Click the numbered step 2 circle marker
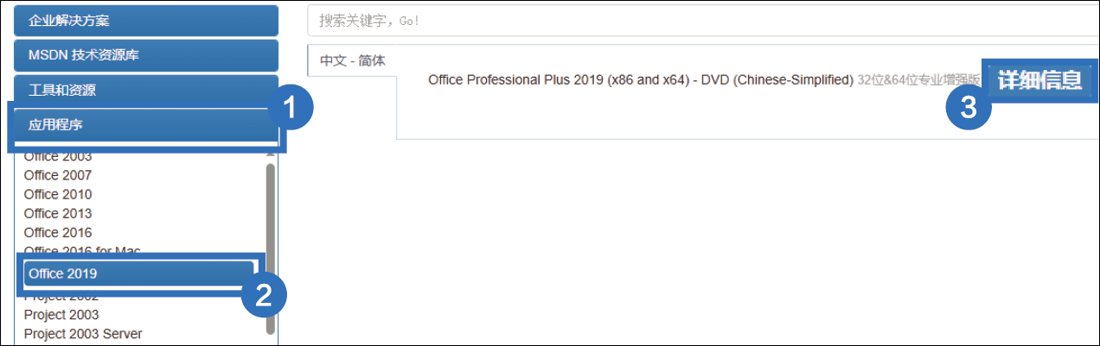Viewport: 1100px width, 346px height. click(x=263, y=295)
